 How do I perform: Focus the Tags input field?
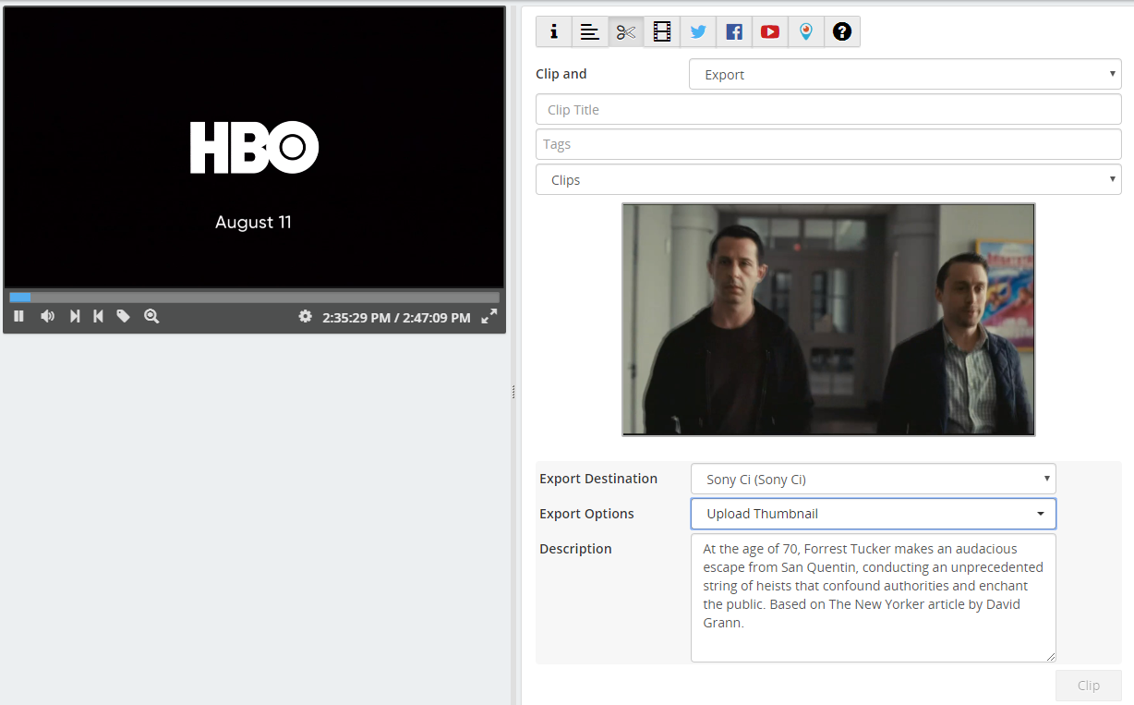tap(828, 144)
